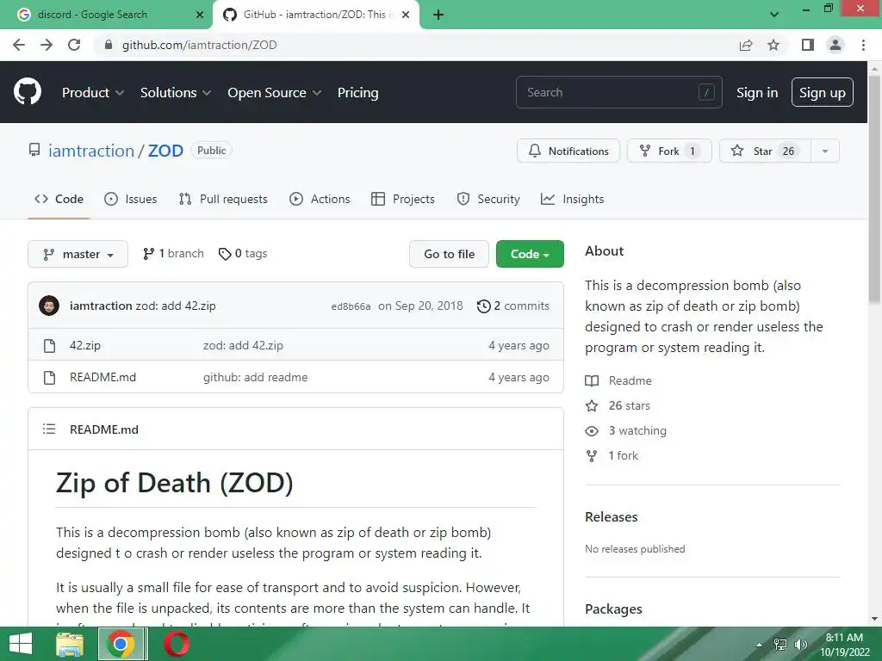Open the README outline list icon
Screen dimensions: 882x661
tap(49, 429)
